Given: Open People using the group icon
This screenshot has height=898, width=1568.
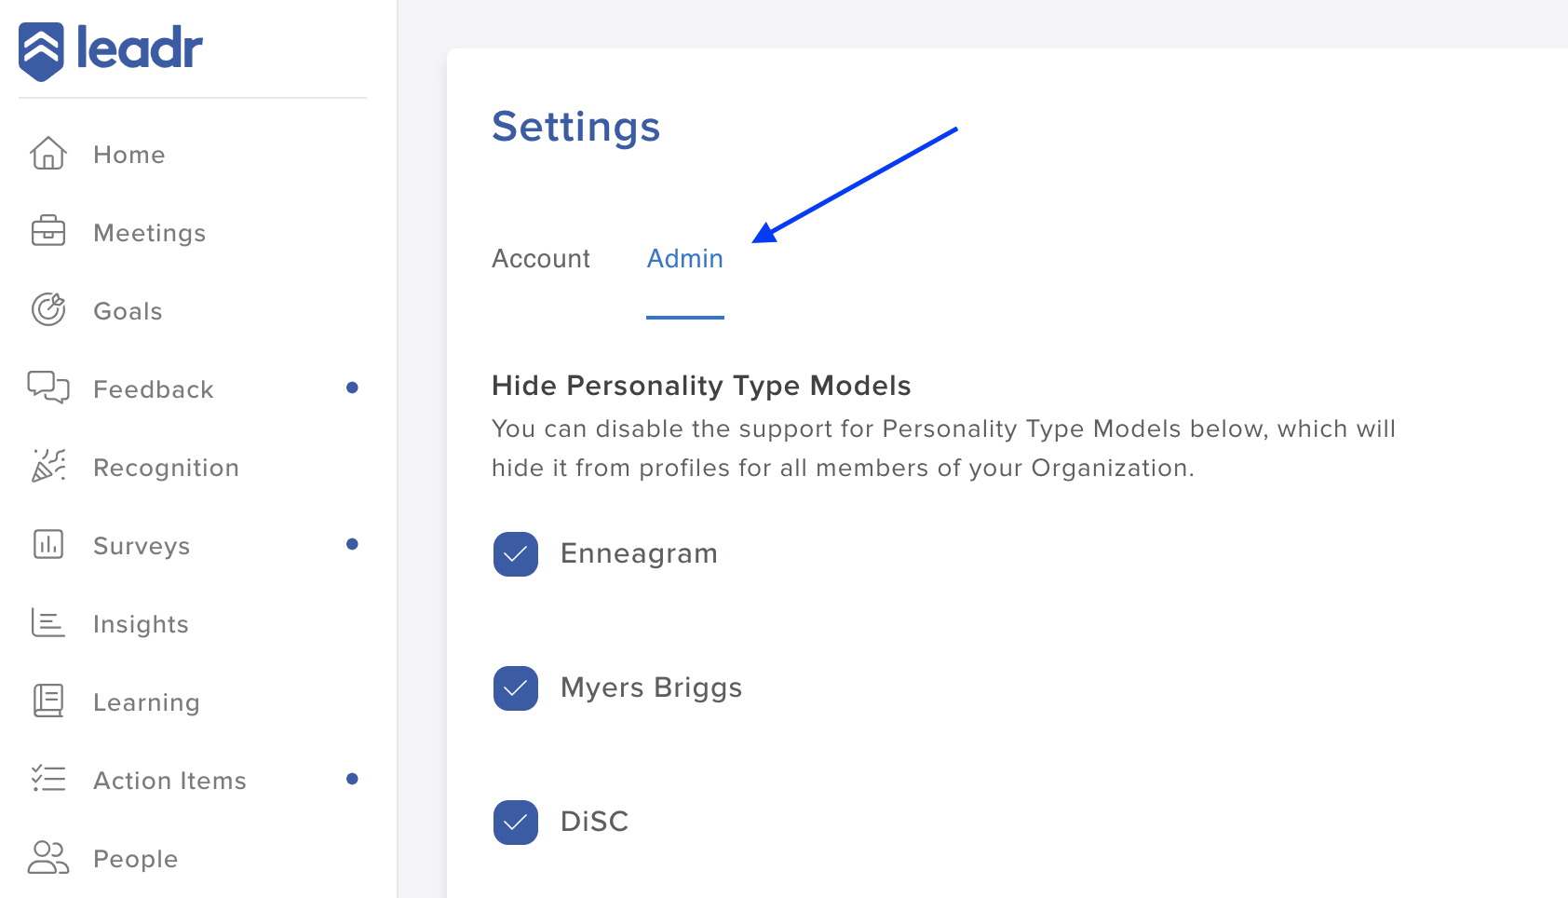Looking at the screenshot, I should pyautogui.click(x=47, y=858).
